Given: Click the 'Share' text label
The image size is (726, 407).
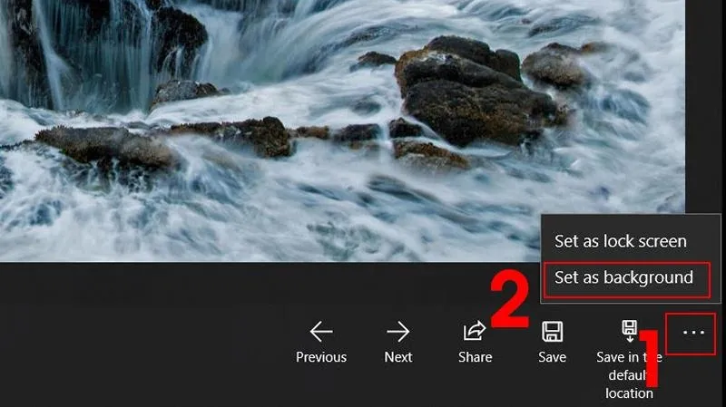Looking at the screenshot, I should point(475,357).
